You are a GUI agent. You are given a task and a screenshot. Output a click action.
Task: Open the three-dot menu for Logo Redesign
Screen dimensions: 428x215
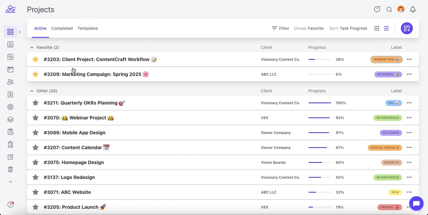pyautogui.click(x=409, y=177)
